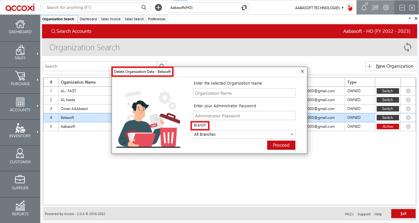Screen dimensions: 419x223
Task: Click the Aabasoft Technologies logo icon
Action: (x=350, y=8)
